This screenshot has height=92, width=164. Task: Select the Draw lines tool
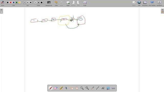click(x=98, y=88)
